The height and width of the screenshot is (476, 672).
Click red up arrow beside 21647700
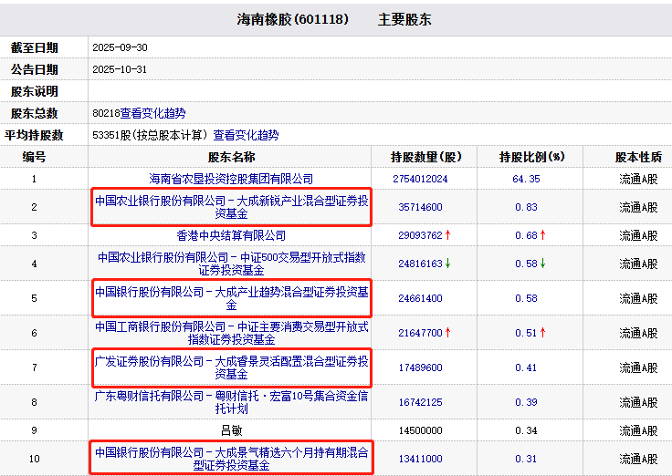coord(448,333)
